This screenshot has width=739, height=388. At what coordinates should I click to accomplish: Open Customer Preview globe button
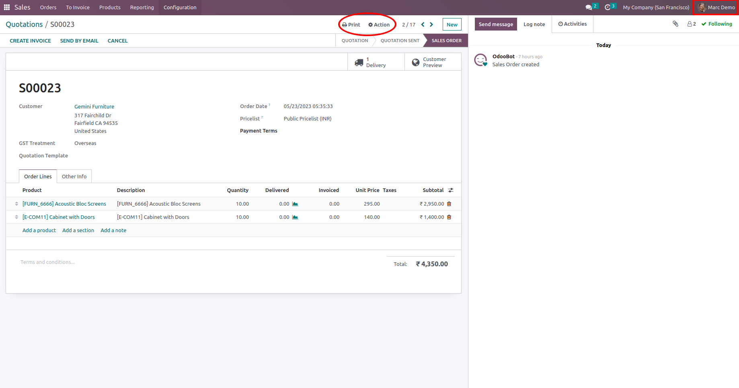pyautogui.click(x=433, y=62)
